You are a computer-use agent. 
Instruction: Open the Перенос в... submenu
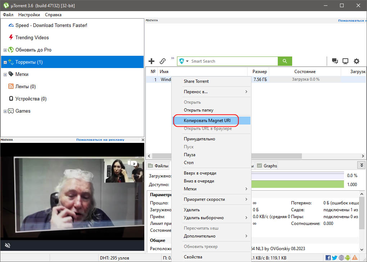[x=211, y=92]
